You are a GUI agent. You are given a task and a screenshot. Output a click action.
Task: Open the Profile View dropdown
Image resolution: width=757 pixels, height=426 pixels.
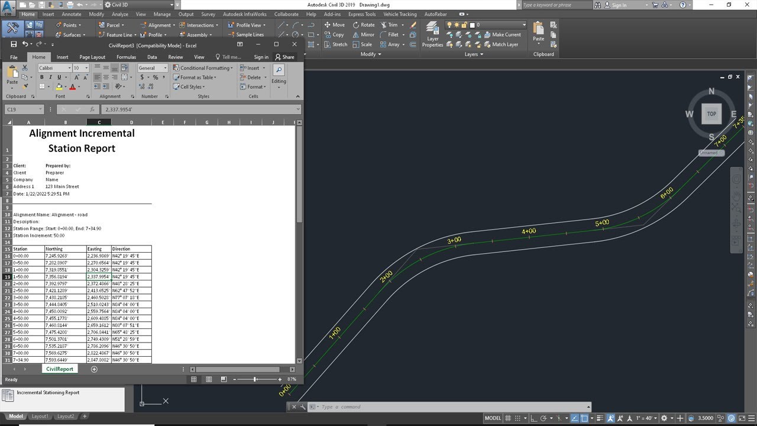(x=248, y=25)
